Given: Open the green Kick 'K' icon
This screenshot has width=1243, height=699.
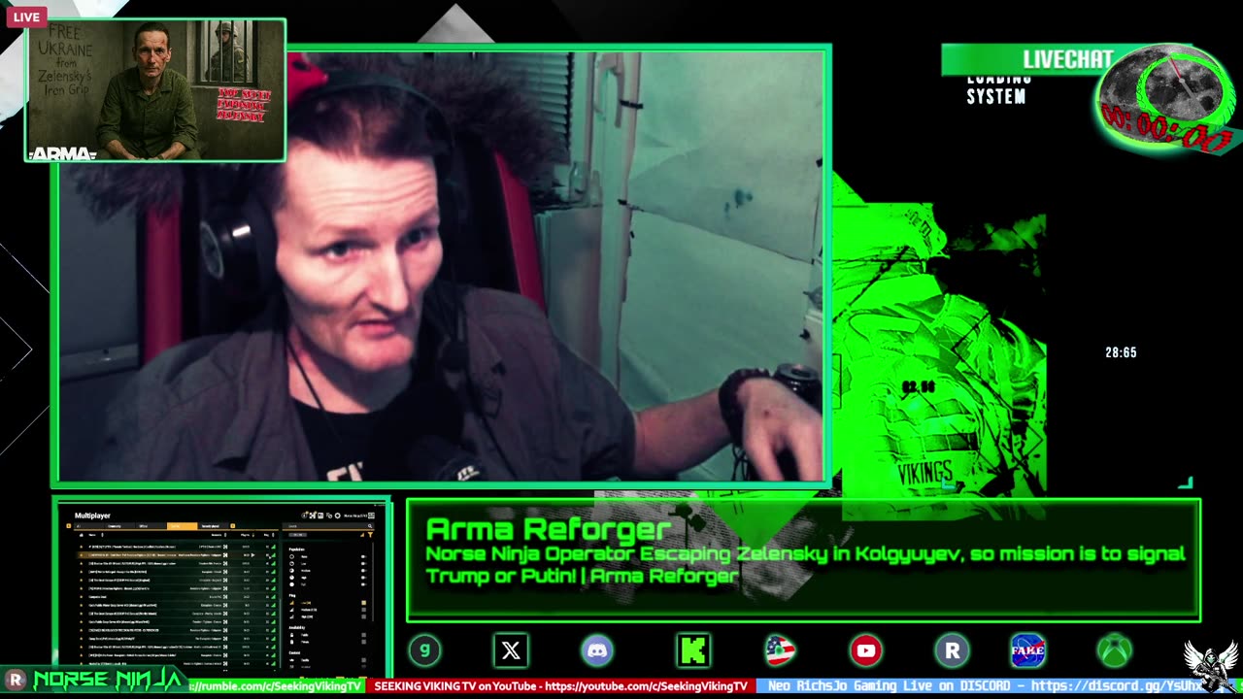Looking at the screenshot, I should (x=693, y=650).
